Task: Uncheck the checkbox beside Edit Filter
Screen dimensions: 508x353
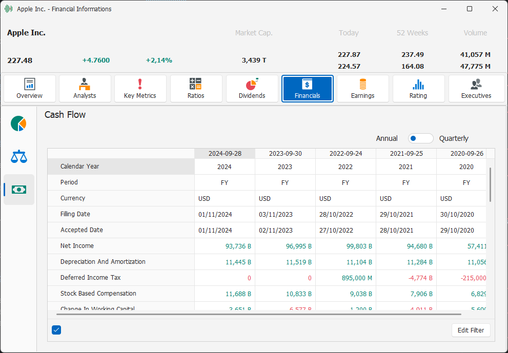Action: coord(56,330)
